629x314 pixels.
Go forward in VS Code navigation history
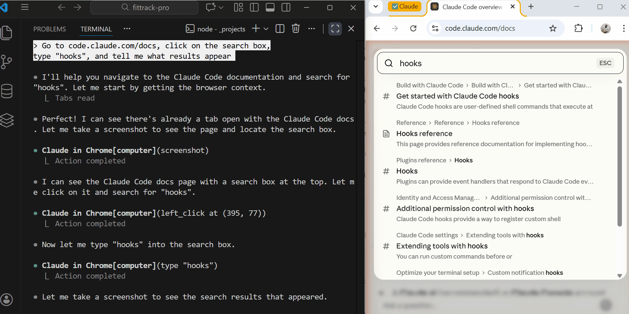[x=77, y=7]
